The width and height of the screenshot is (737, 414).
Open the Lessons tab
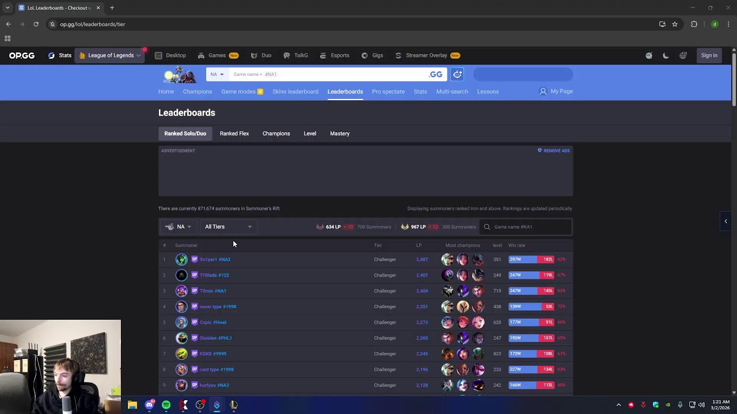coord(488,91)
